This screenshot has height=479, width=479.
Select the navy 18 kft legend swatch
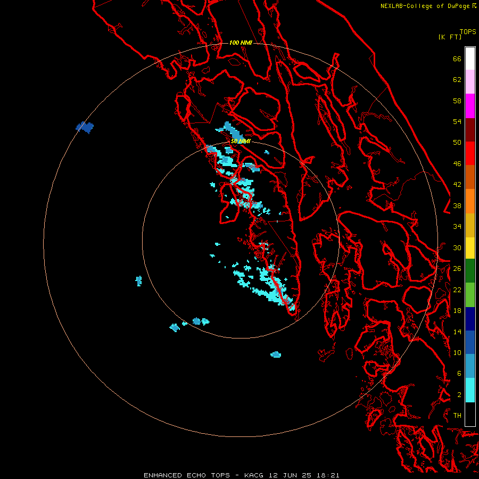[470, 319]
